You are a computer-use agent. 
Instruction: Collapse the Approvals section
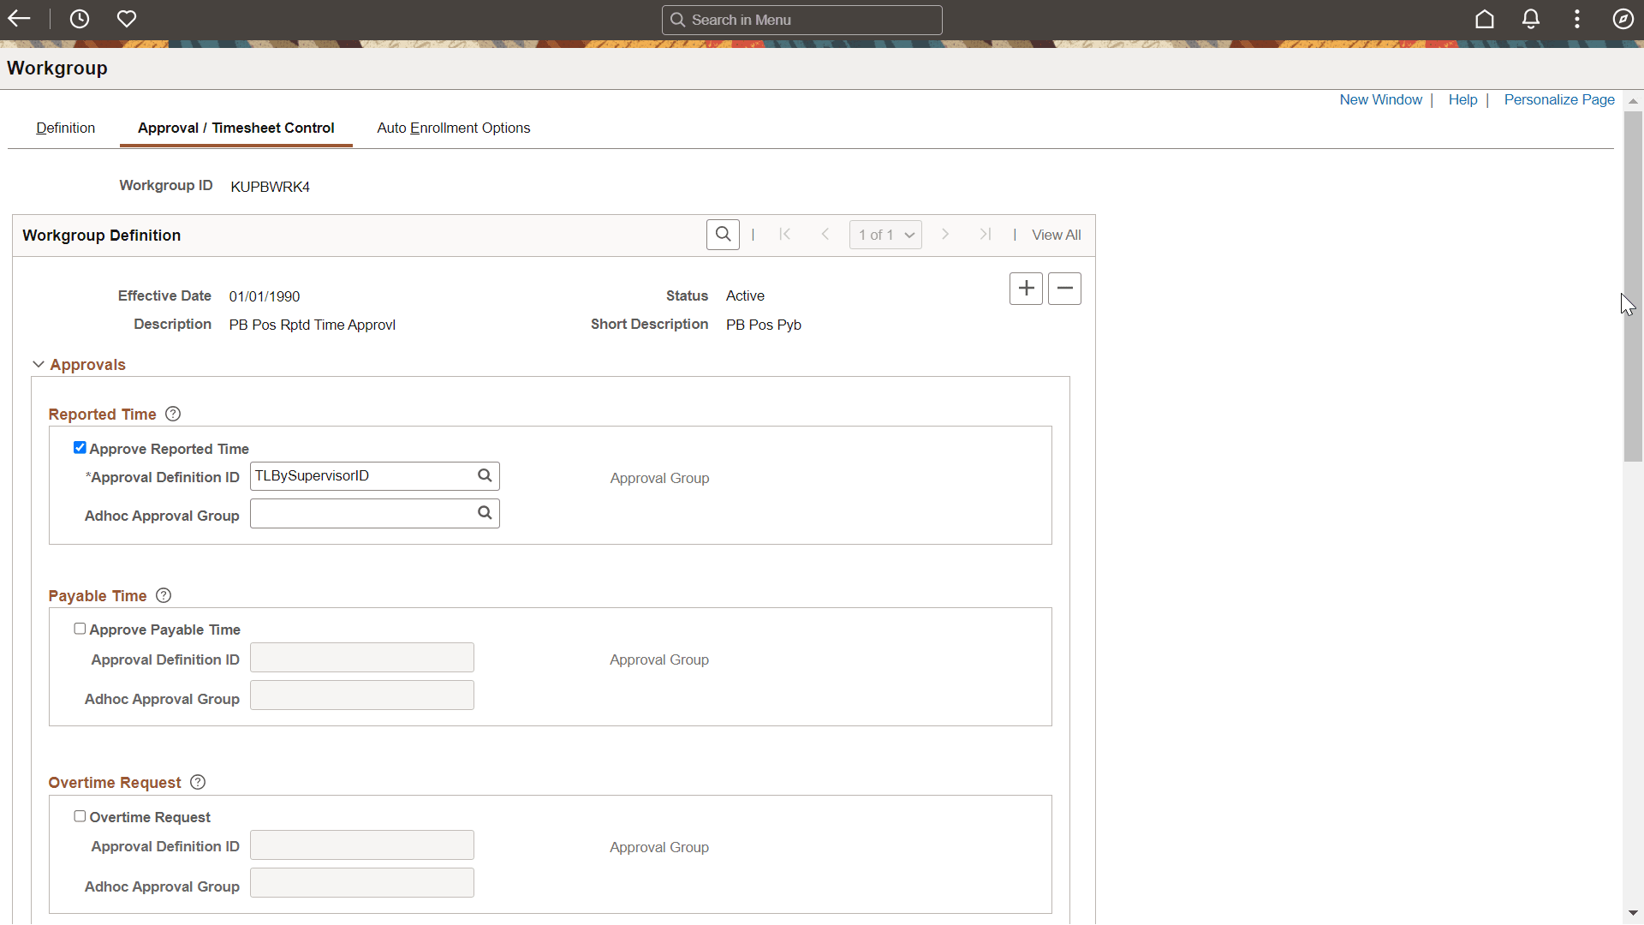(39, 364)
